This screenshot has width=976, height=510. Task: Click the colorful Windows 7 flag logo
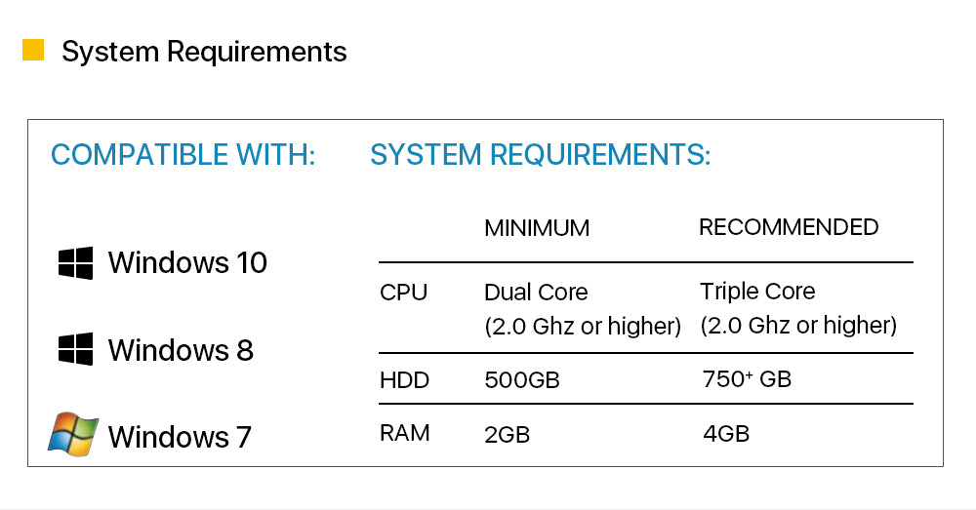coord(73,434)
